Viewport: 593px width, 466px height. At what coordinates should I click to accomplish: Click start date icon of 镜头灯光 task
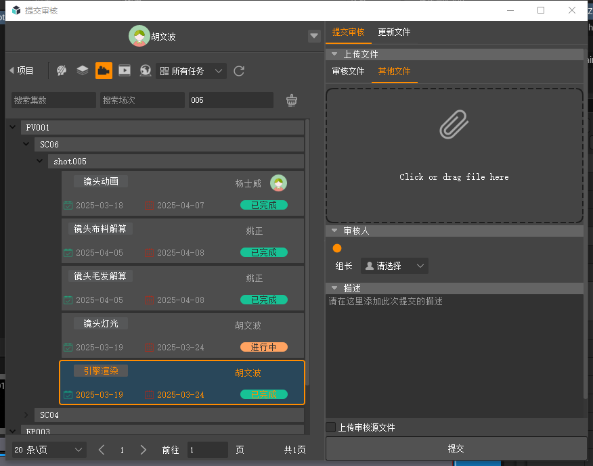(68, 348)
